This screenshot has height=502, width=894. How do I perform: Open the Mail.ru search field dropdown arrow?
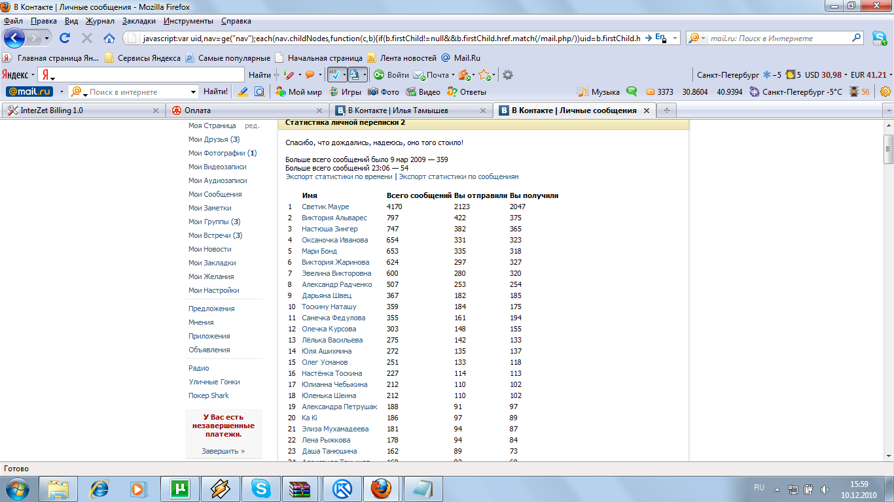click(x=193, y=92)
